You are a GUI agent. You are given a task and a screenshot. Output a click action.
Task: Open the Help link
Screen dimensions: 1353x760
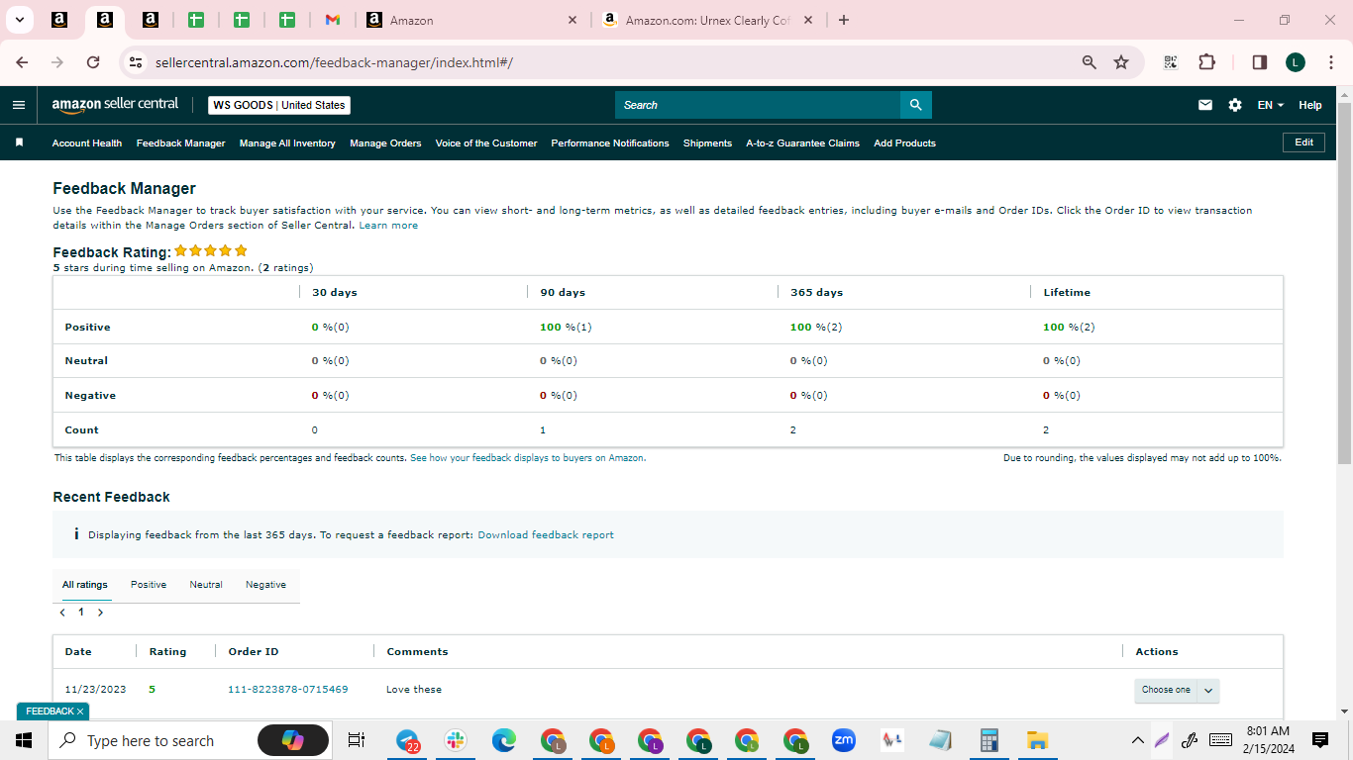click(1309, 105)
